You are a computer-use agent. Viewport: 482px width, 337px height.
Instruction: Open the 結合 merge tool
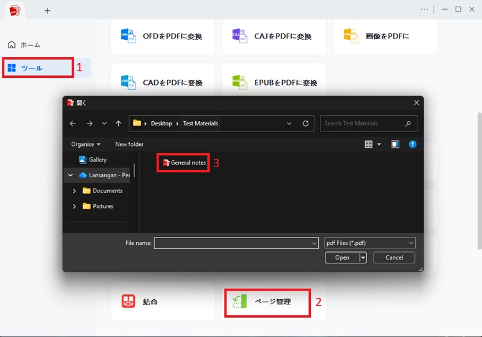163,301
